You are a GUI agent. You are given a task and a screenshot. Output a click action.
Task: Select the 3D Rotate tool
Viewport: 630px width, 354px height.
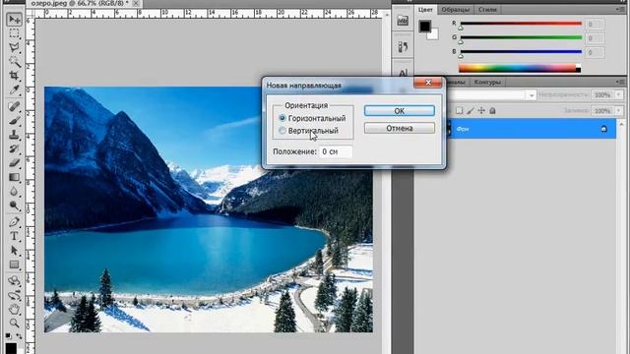[x=14, y=280]
